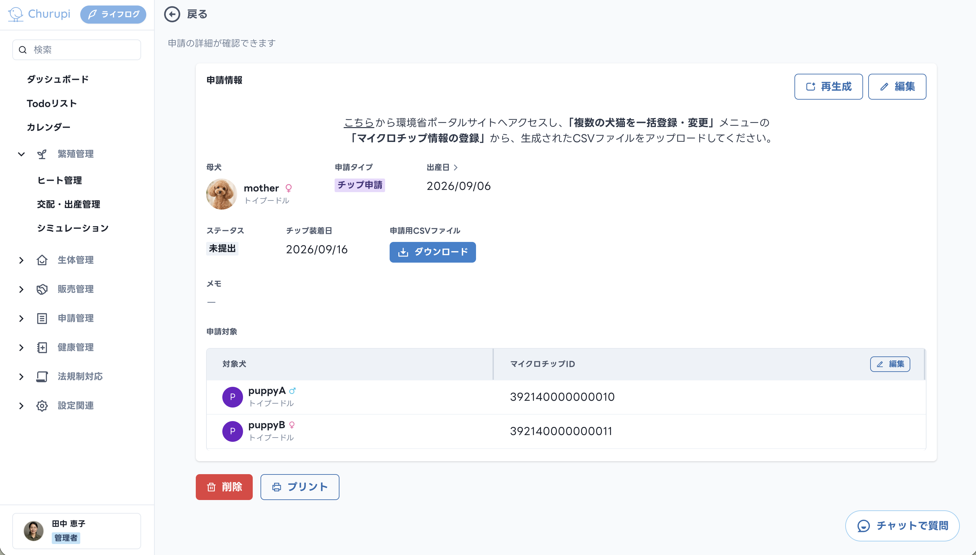The width and height of the screenshot is (976, 555).
Task: Click the 設定関連 gear icon
Action: [x=42, y=406]
